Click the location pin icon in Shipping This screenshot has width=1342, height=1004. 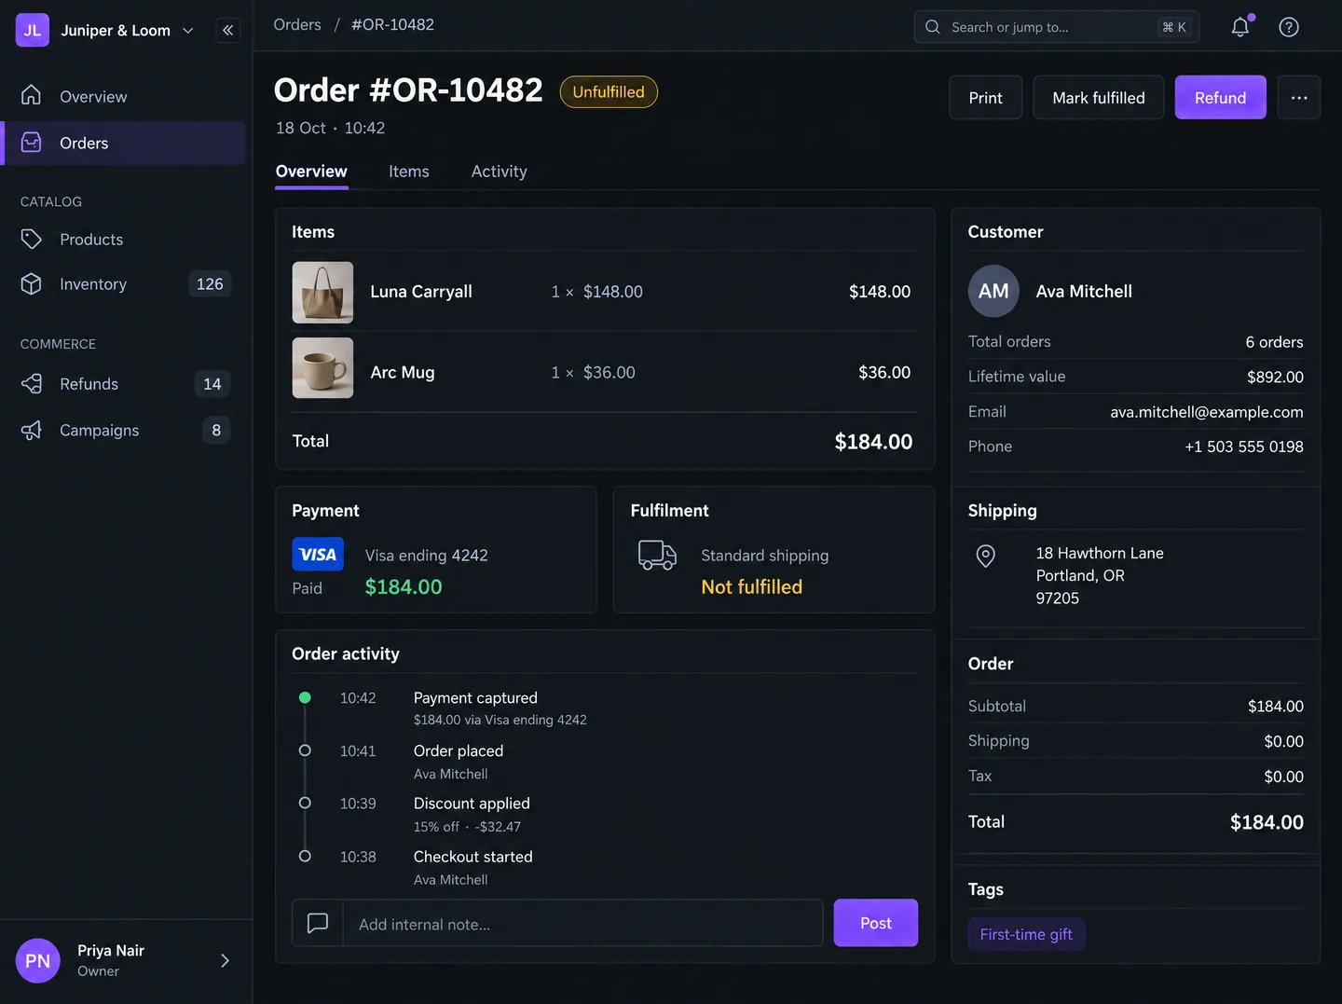985,556
